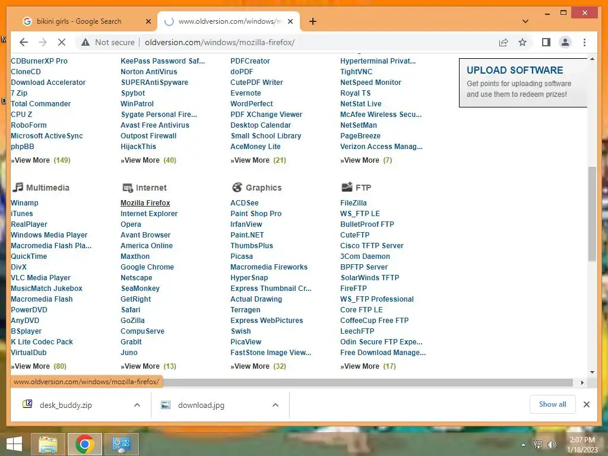
Task: Close the oldversion.com tab
Action: click(x=291, y=21)
